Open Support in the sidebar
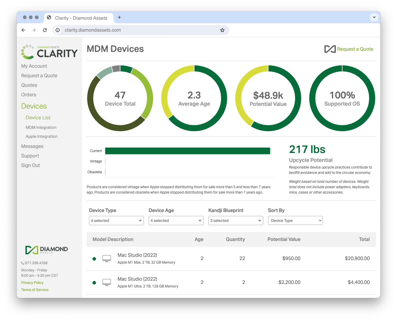 point(30,156)
